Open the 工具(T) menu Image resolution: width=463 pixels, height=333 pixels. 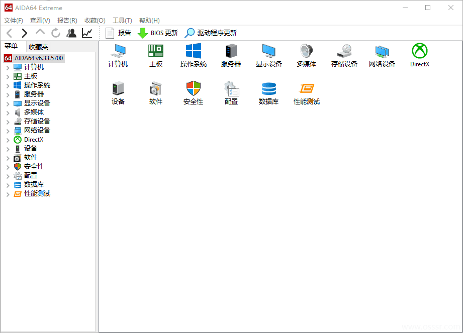[x=122, y=20]
